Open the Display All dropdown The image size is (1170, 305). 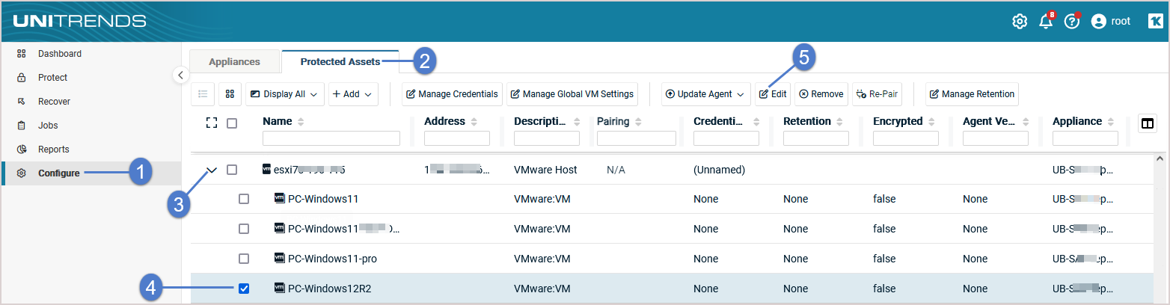click(x=285, y=94)
